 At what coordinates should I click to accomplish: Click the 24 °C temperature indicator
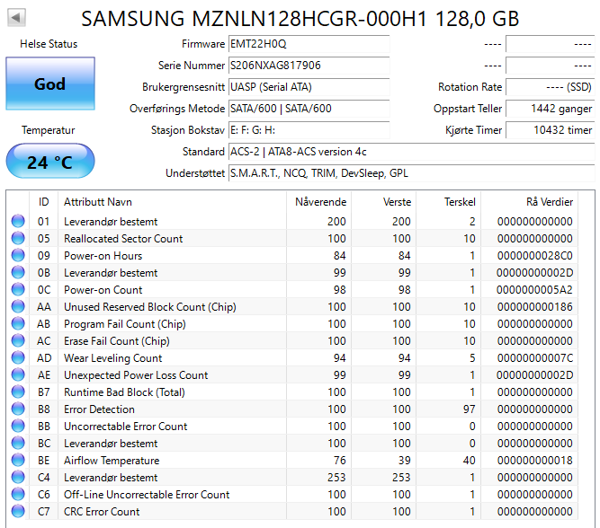[49, 163]
